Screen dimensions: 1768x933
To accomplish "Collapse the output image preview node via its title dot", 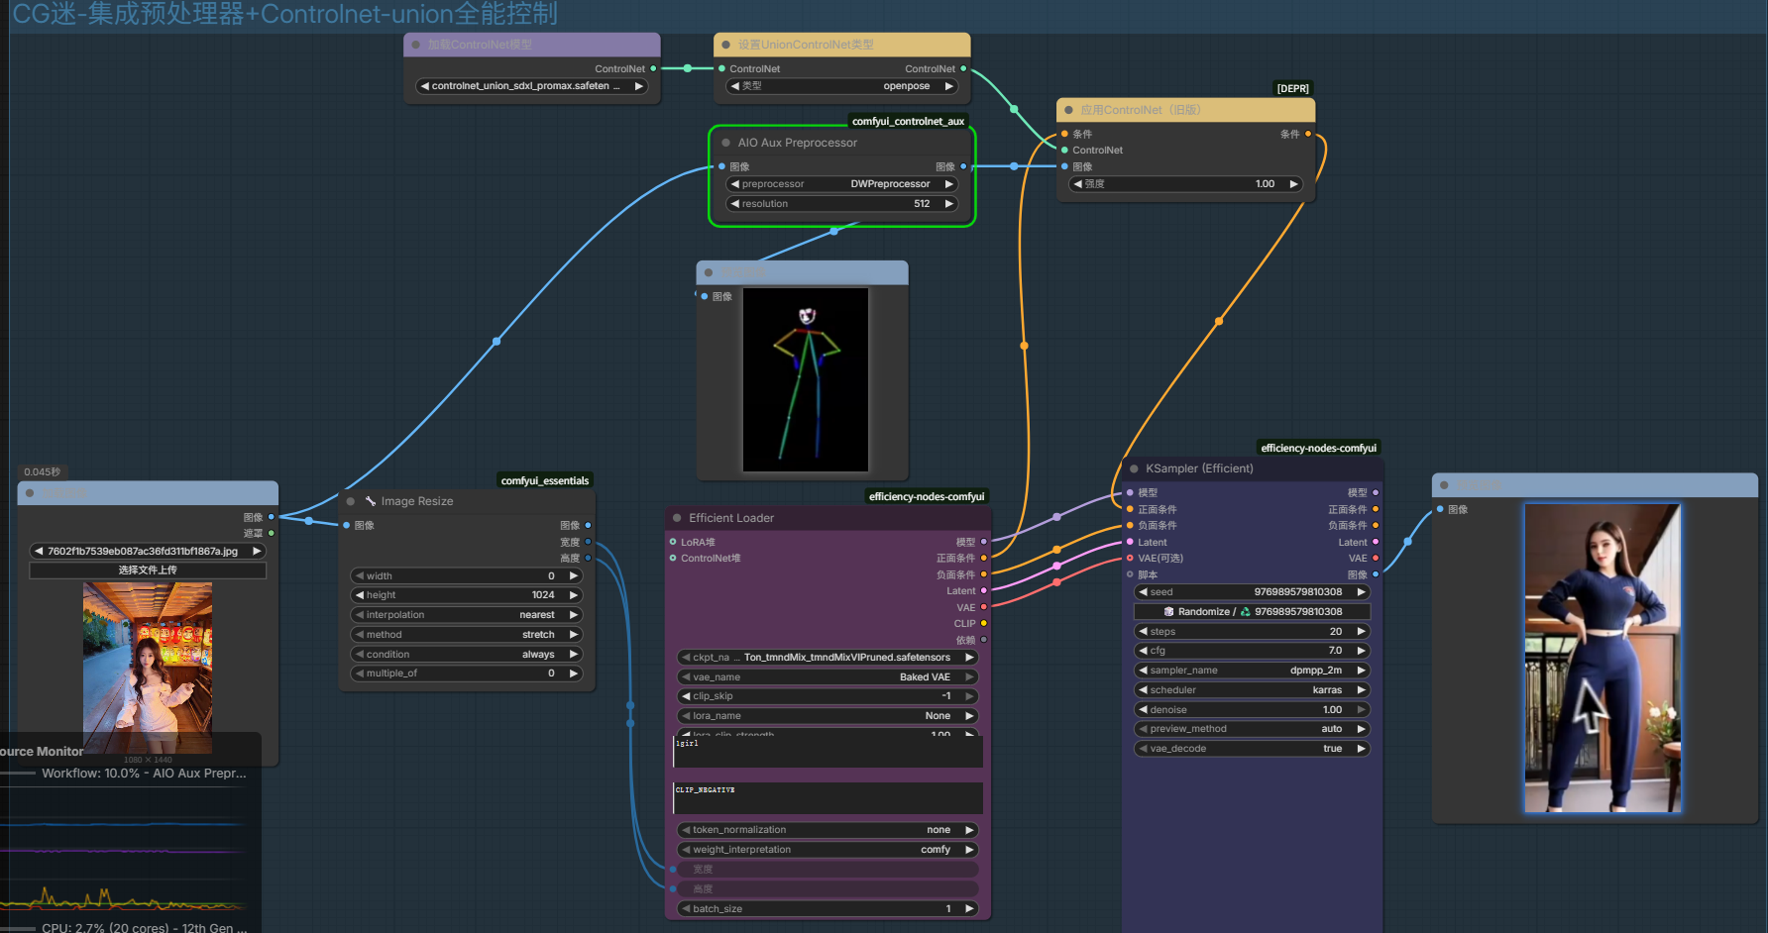I will [1445, 485].
